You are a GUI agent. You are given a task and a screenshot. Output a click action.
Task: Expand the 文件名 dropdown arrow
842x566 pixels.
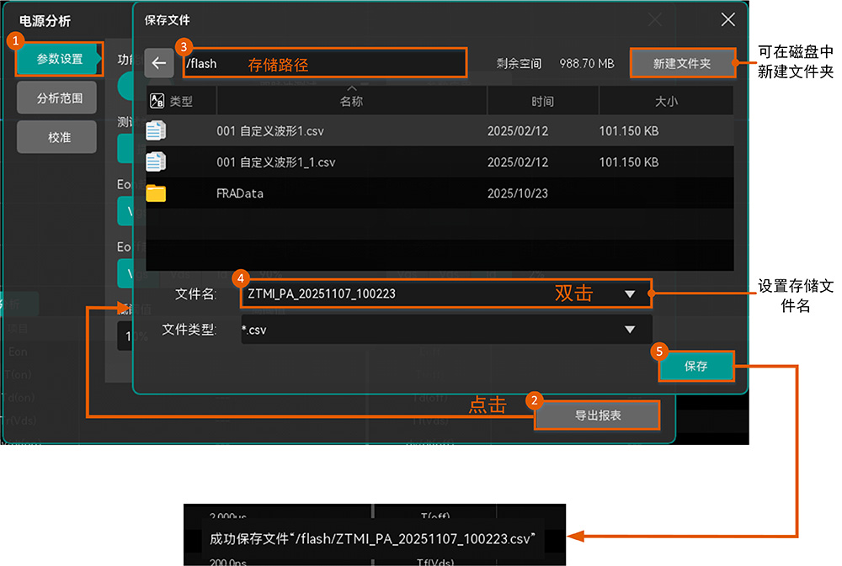[x=630, y=294]
